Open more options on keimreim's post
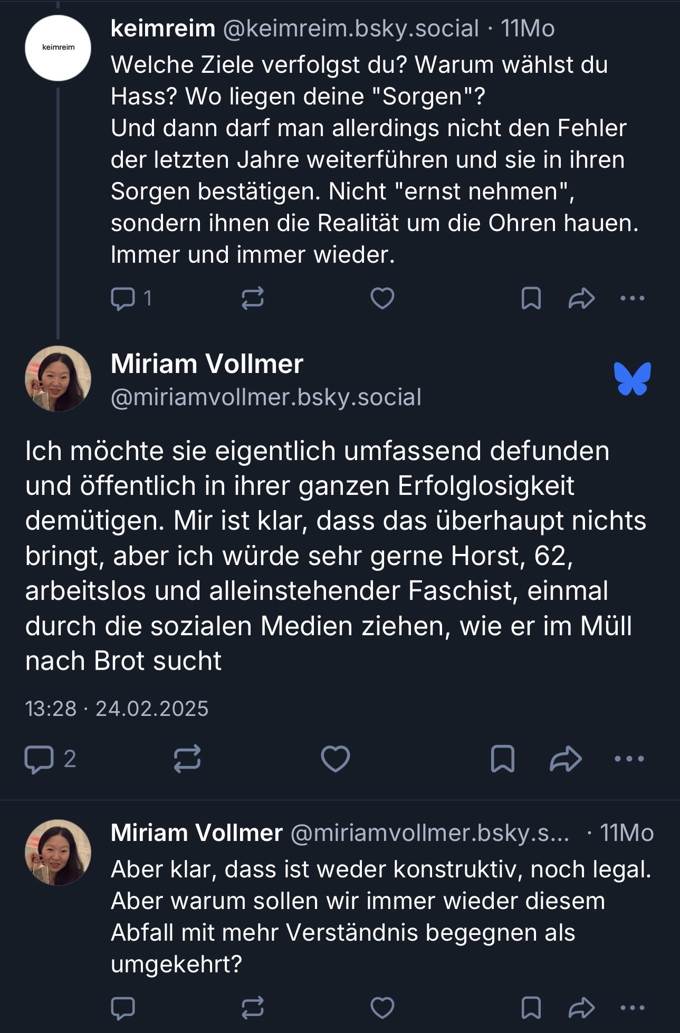680x1033 pixels. tap(632, 298)
